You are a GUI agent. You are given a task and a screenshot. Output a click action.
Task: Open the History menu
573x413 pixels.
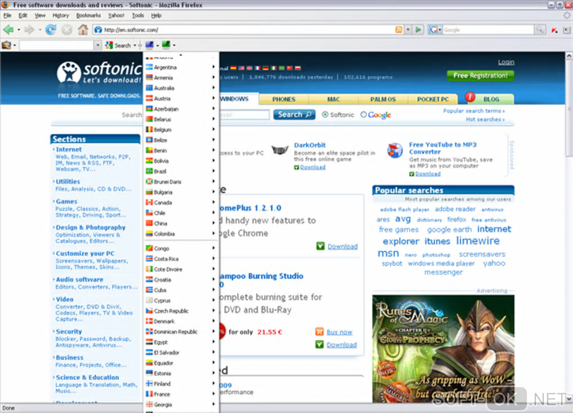[60, 15]
